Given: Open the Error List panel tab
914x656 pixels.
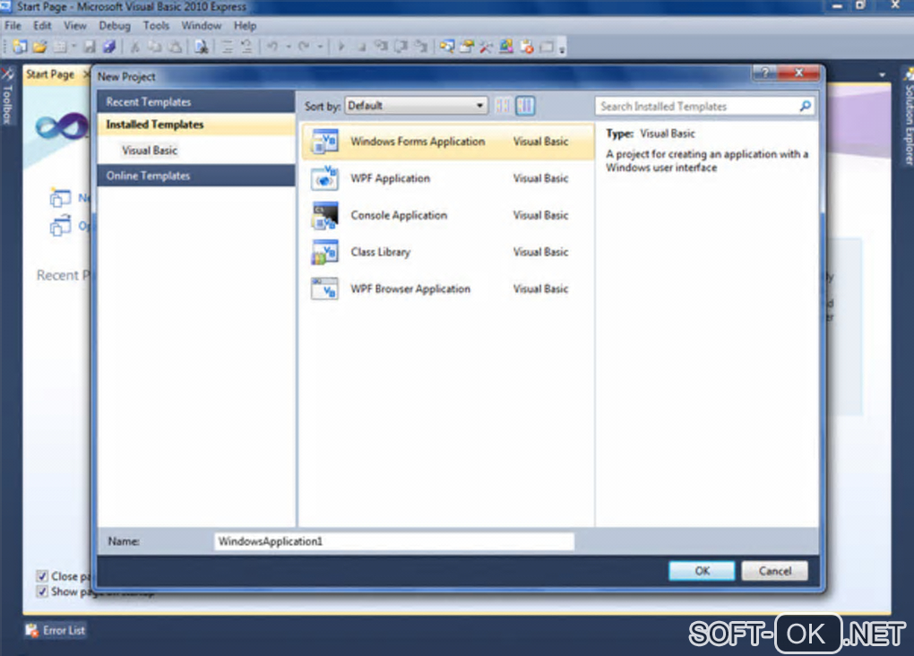Looking at the screenshot, I should (x=56, y=630).
